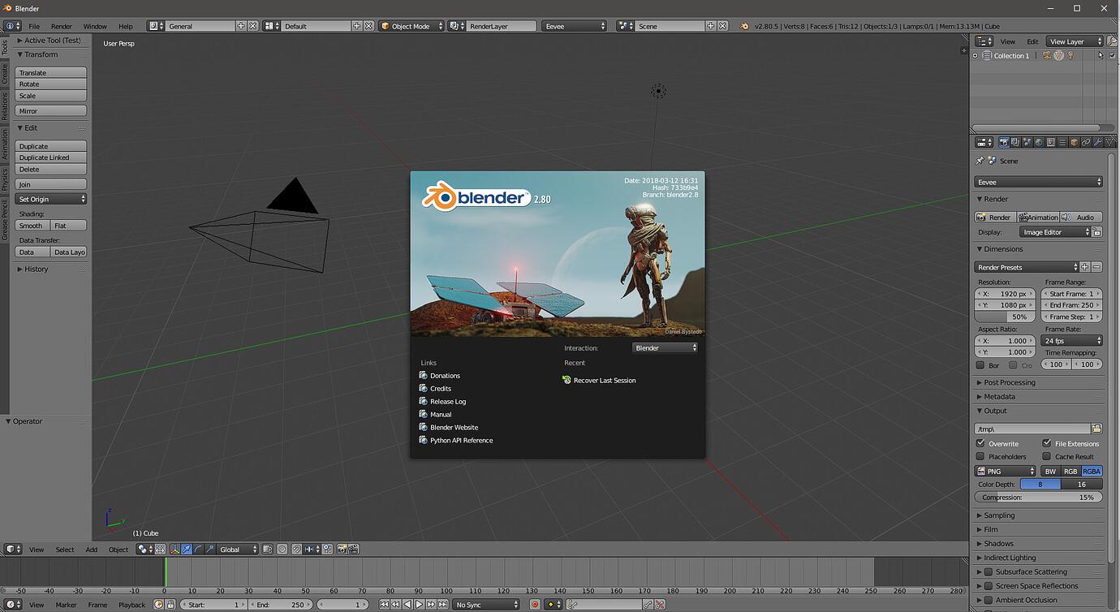Screen dimensions: 1120x612
Task: Click the Blender info editor-type icon
Action: click(x=12, y=26)
